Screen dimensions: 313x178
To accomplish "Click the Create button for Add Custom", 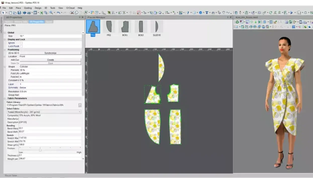I will coord(50,60).
